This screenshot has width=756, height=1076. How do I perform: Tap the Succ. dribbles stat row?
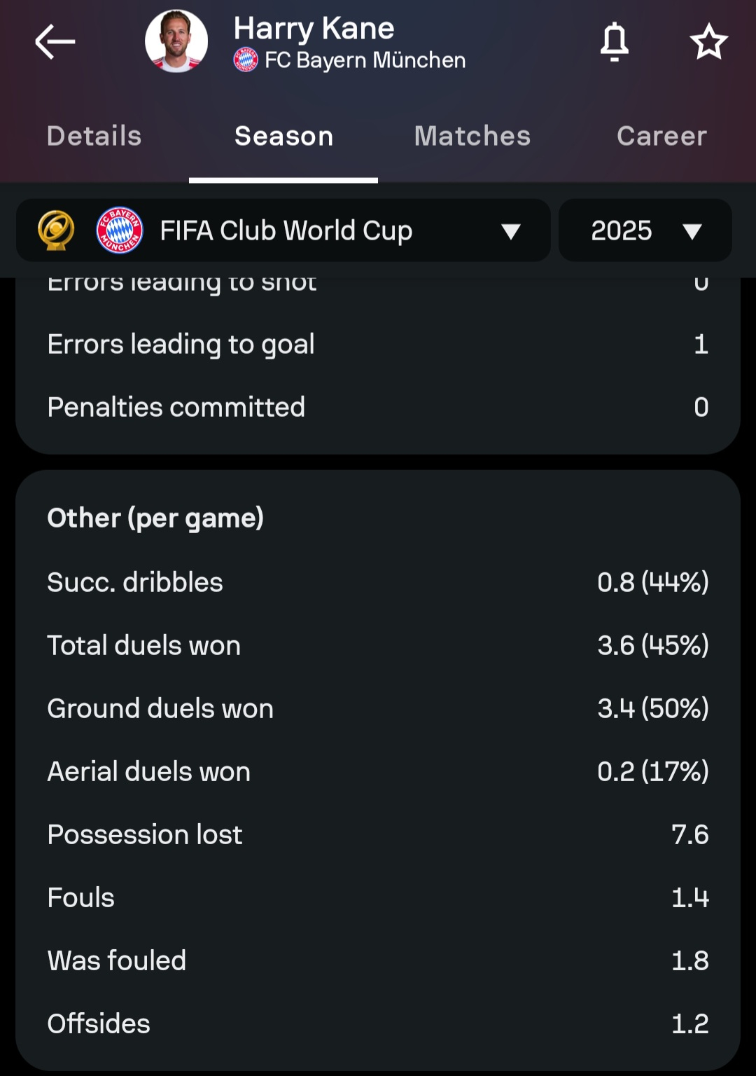coord(378,582)
